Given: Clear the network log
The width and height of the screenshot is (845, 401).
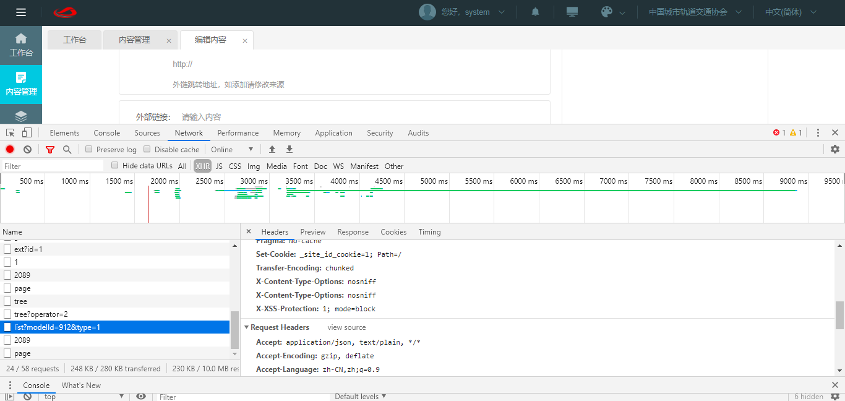Looking at the screenshot, I should [28, 149].
